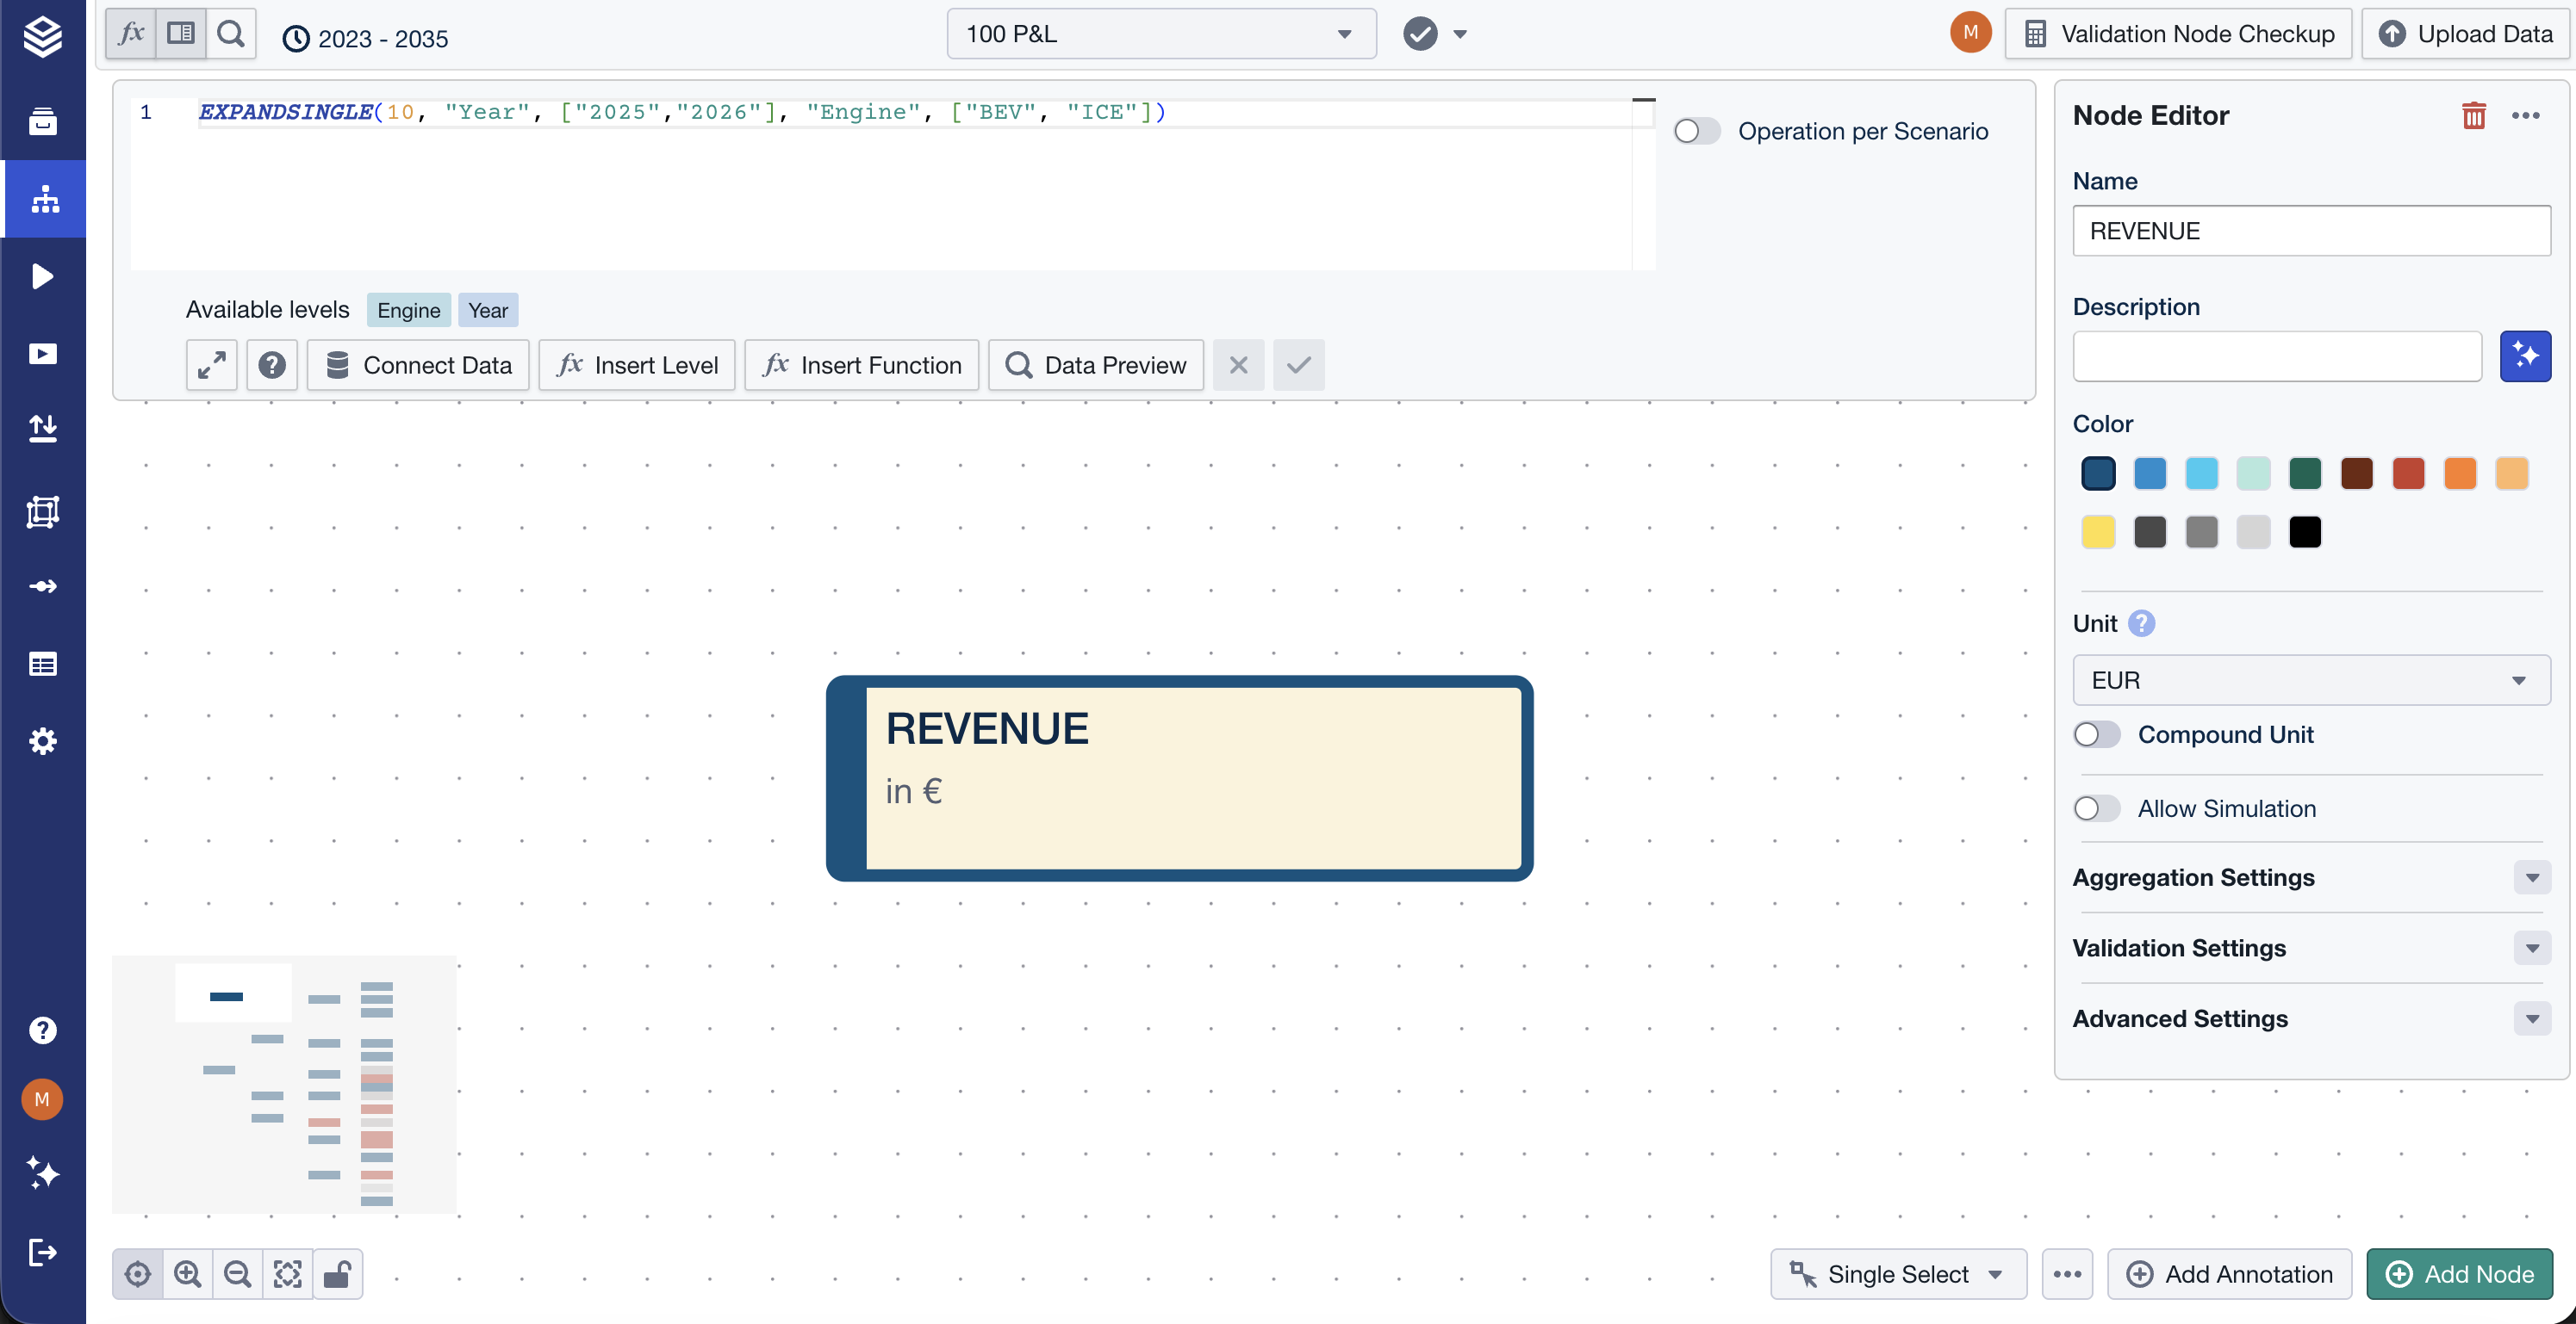The image size is (2576, 1324).
Task: Open settings gear in left sidebar
Action: click(42, 741)
